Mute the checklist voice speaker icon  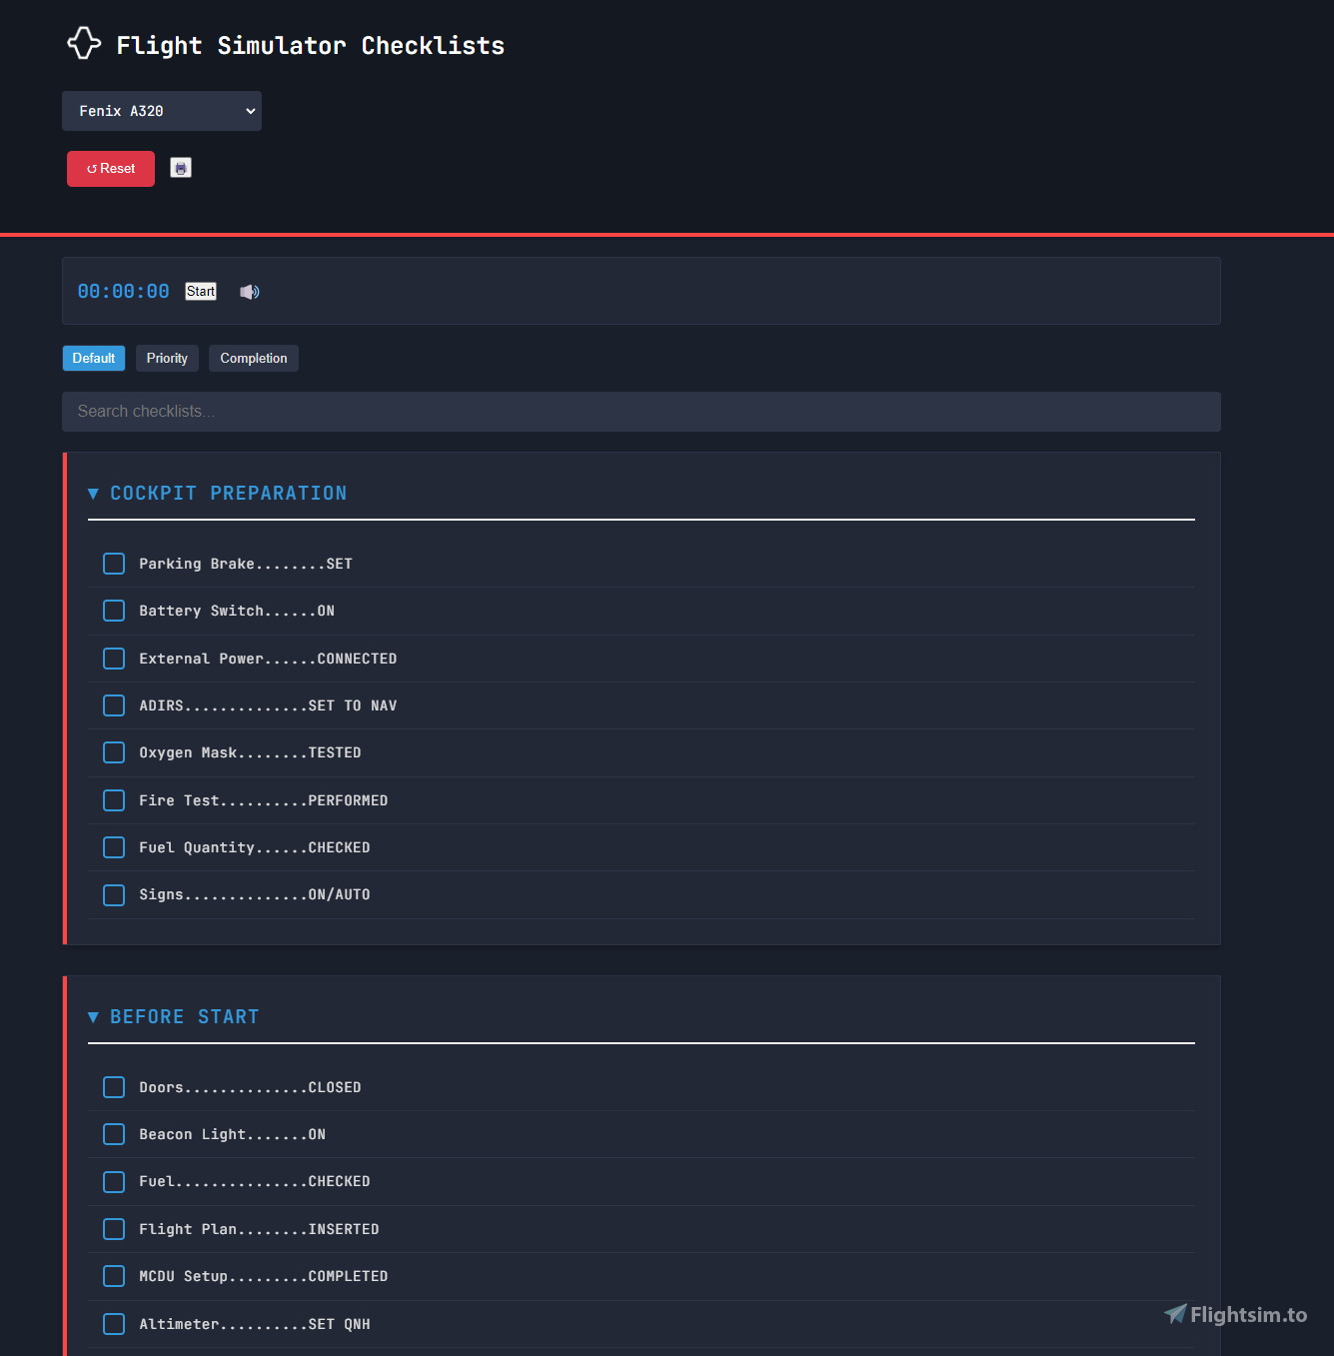[249, 291]
